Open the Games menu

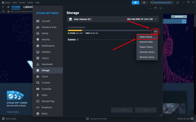(30, 3)
